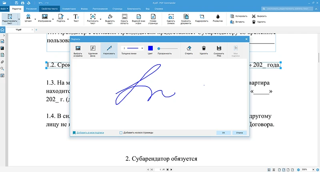
Task: Expand the Редактировать текст dropdown arrow
Action: tap(19, 19)
